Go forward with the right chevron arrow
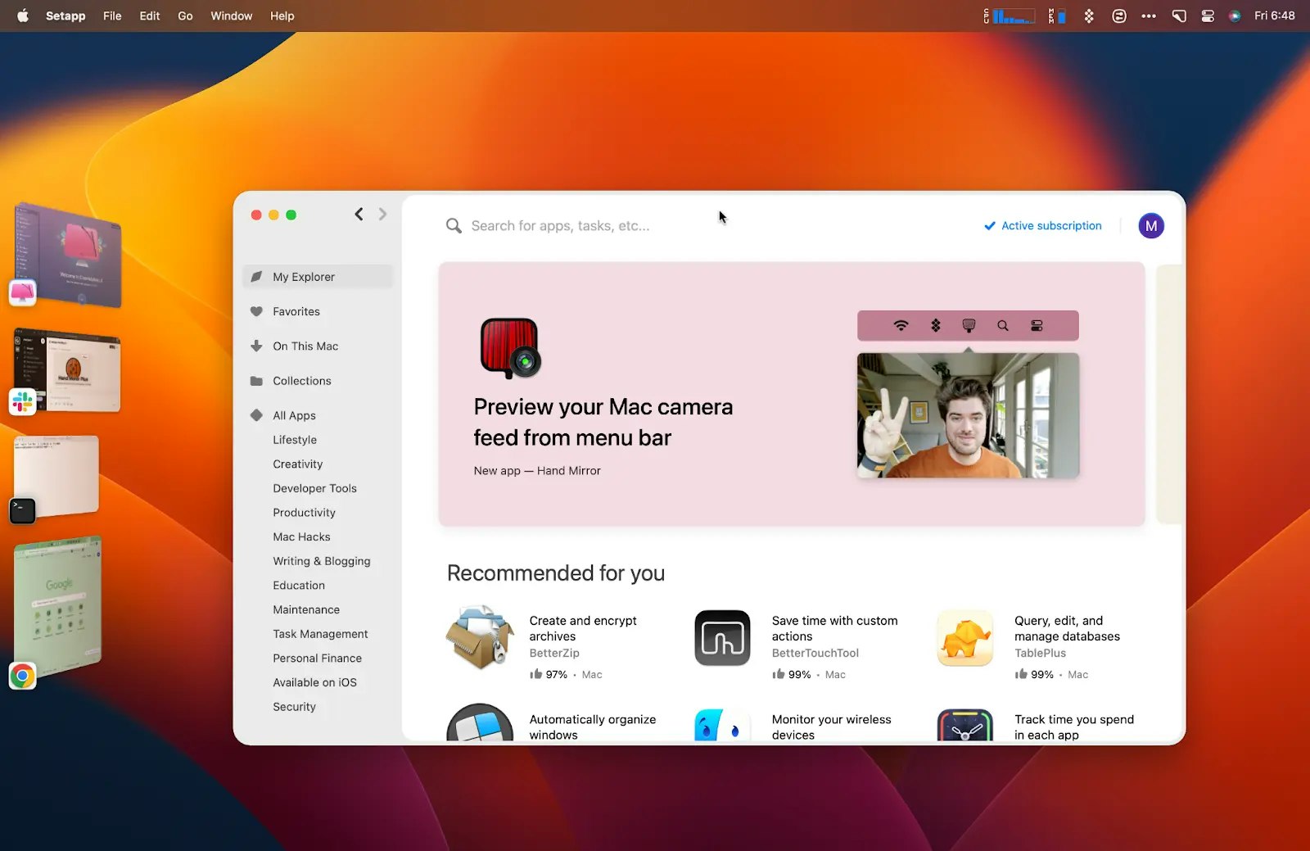Screen dimensions: 1310x851 pyautogui.click(x=382, y=215)
